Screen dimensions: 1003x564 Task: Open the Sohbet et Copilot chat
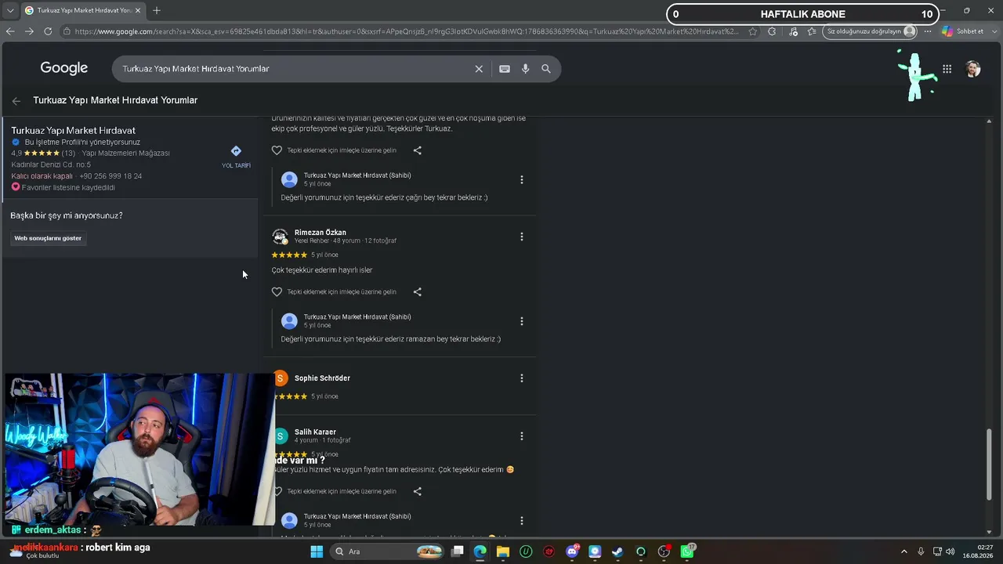(962, 31)
